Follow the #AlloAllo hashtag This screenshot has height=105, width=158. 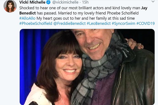[27, 18]
